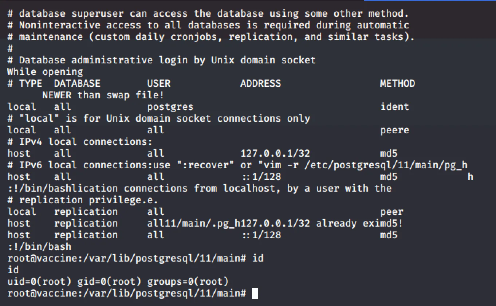Select the USER column header
Image resolution: width=496 pixels, height=306 pixels.
coord(159,83)
